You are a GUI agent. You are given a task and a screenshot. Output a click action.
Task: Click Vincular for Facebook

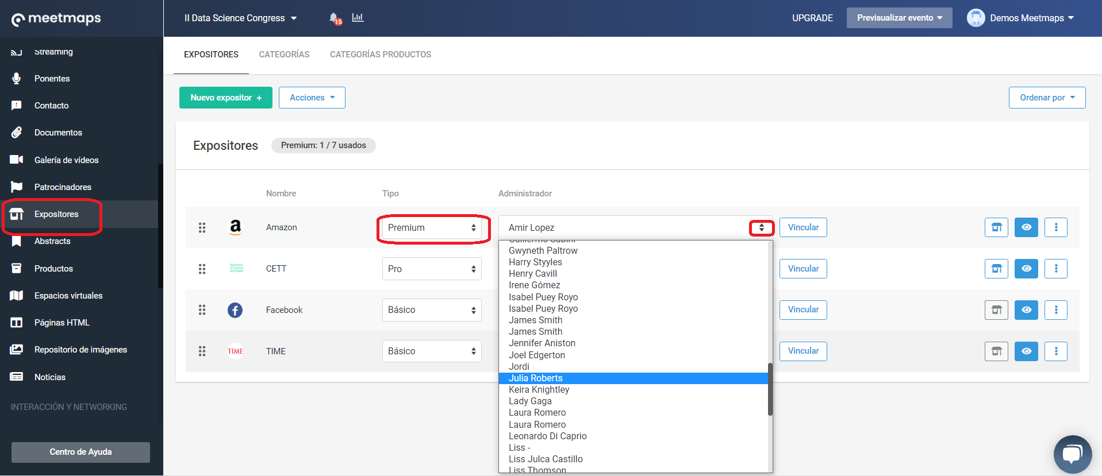803,309
